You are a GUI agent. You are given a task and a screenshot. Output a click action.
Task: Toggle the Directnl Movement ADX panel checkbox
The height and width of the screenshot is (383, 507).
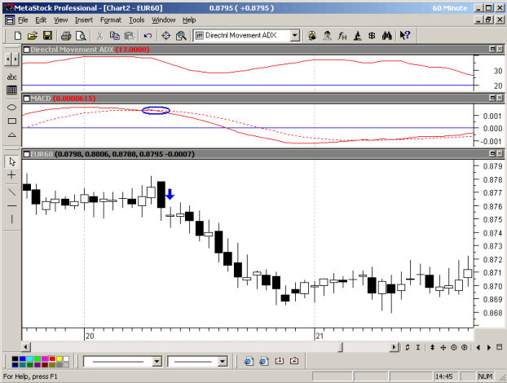(27, 50)
